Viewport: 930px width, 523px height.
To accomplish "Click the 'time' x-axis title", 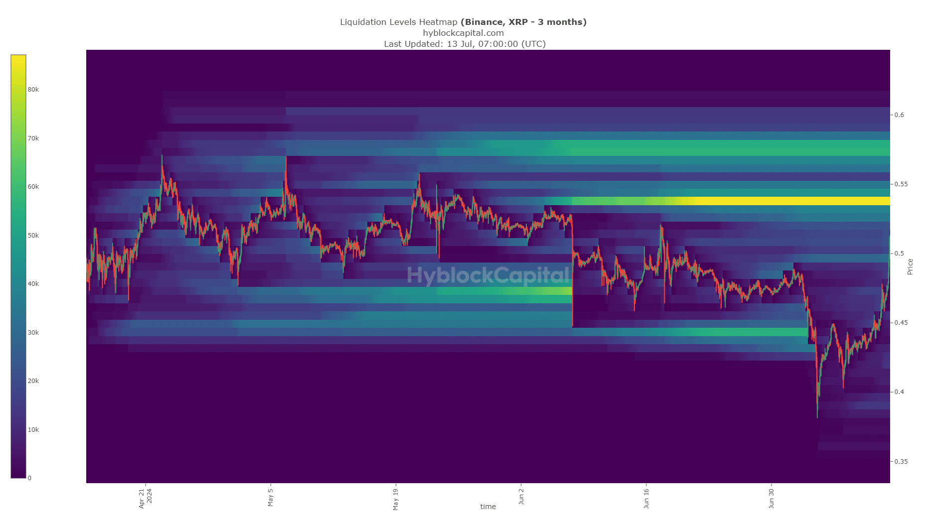I will click(x=488, y=507).
